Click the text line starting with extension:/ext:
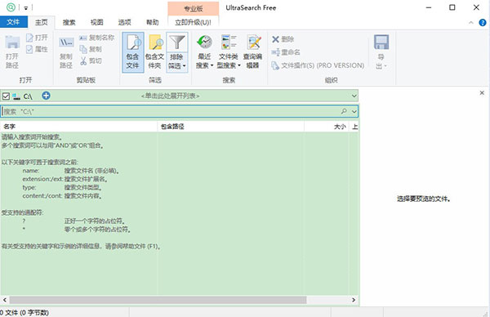 (65, 179)
